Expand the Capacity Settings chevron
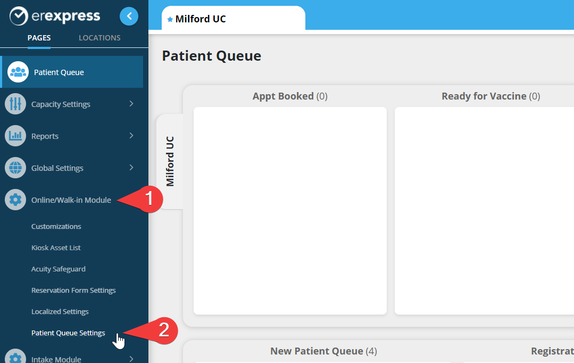574x363 pixels. 131,104
